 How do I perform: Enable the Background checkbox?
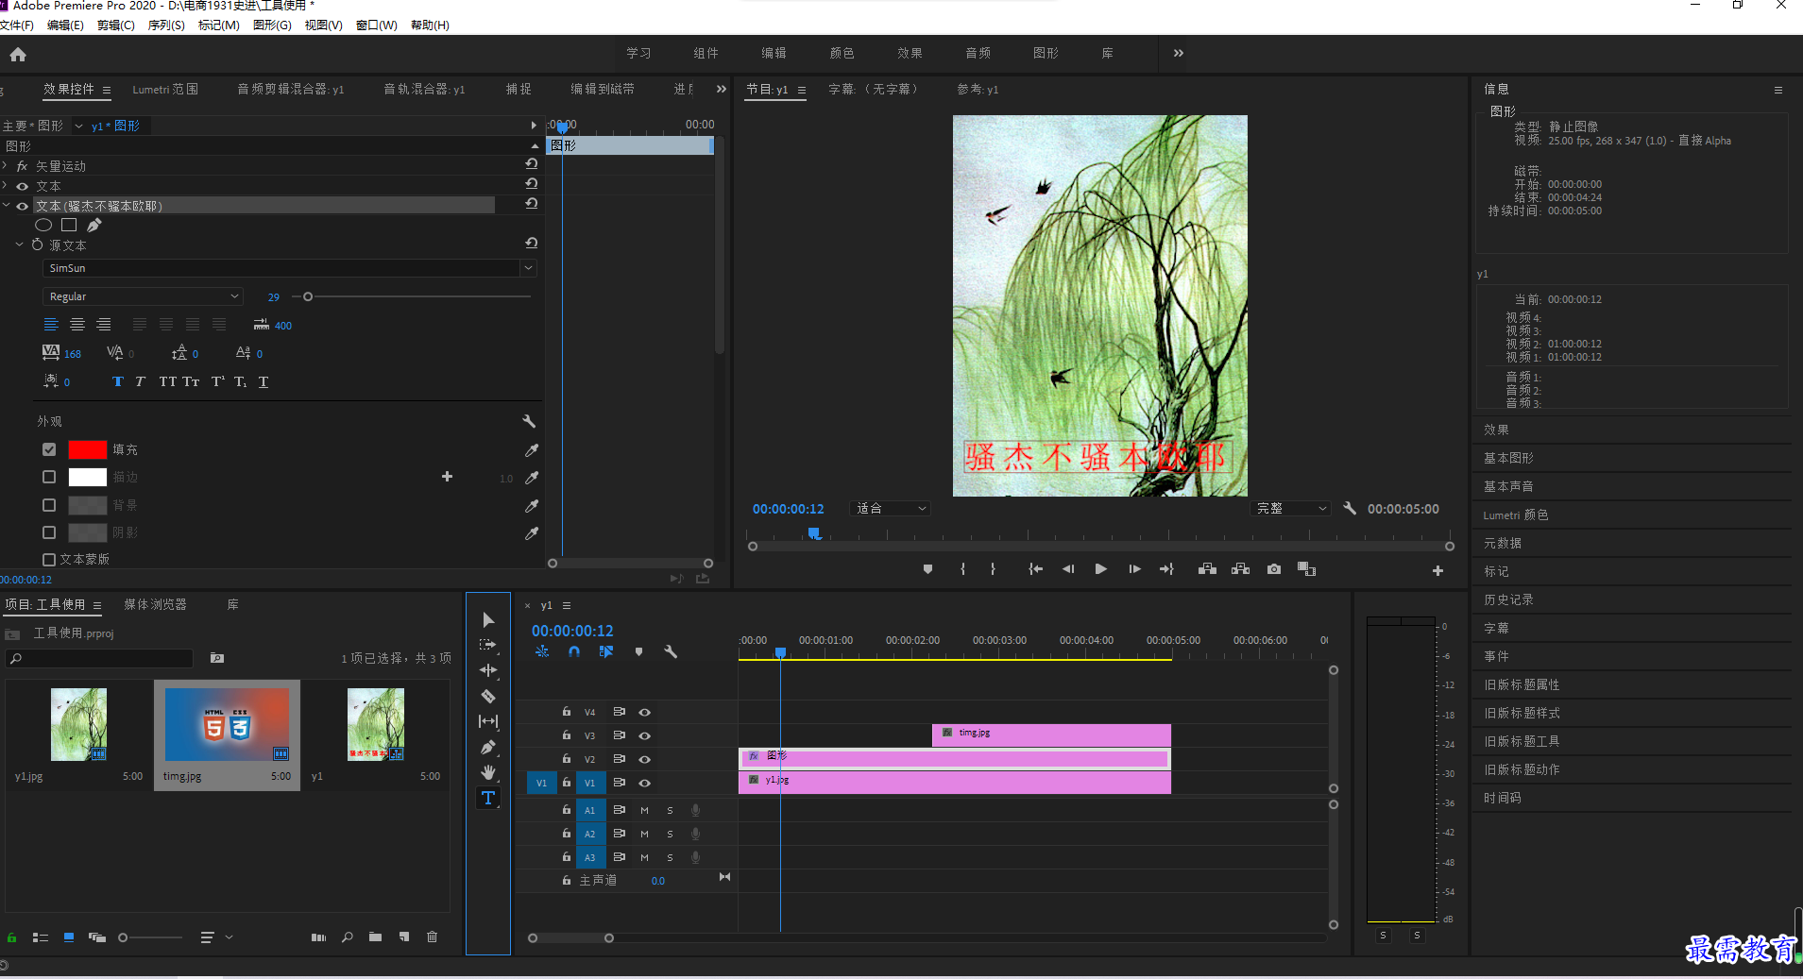(49, 505)
